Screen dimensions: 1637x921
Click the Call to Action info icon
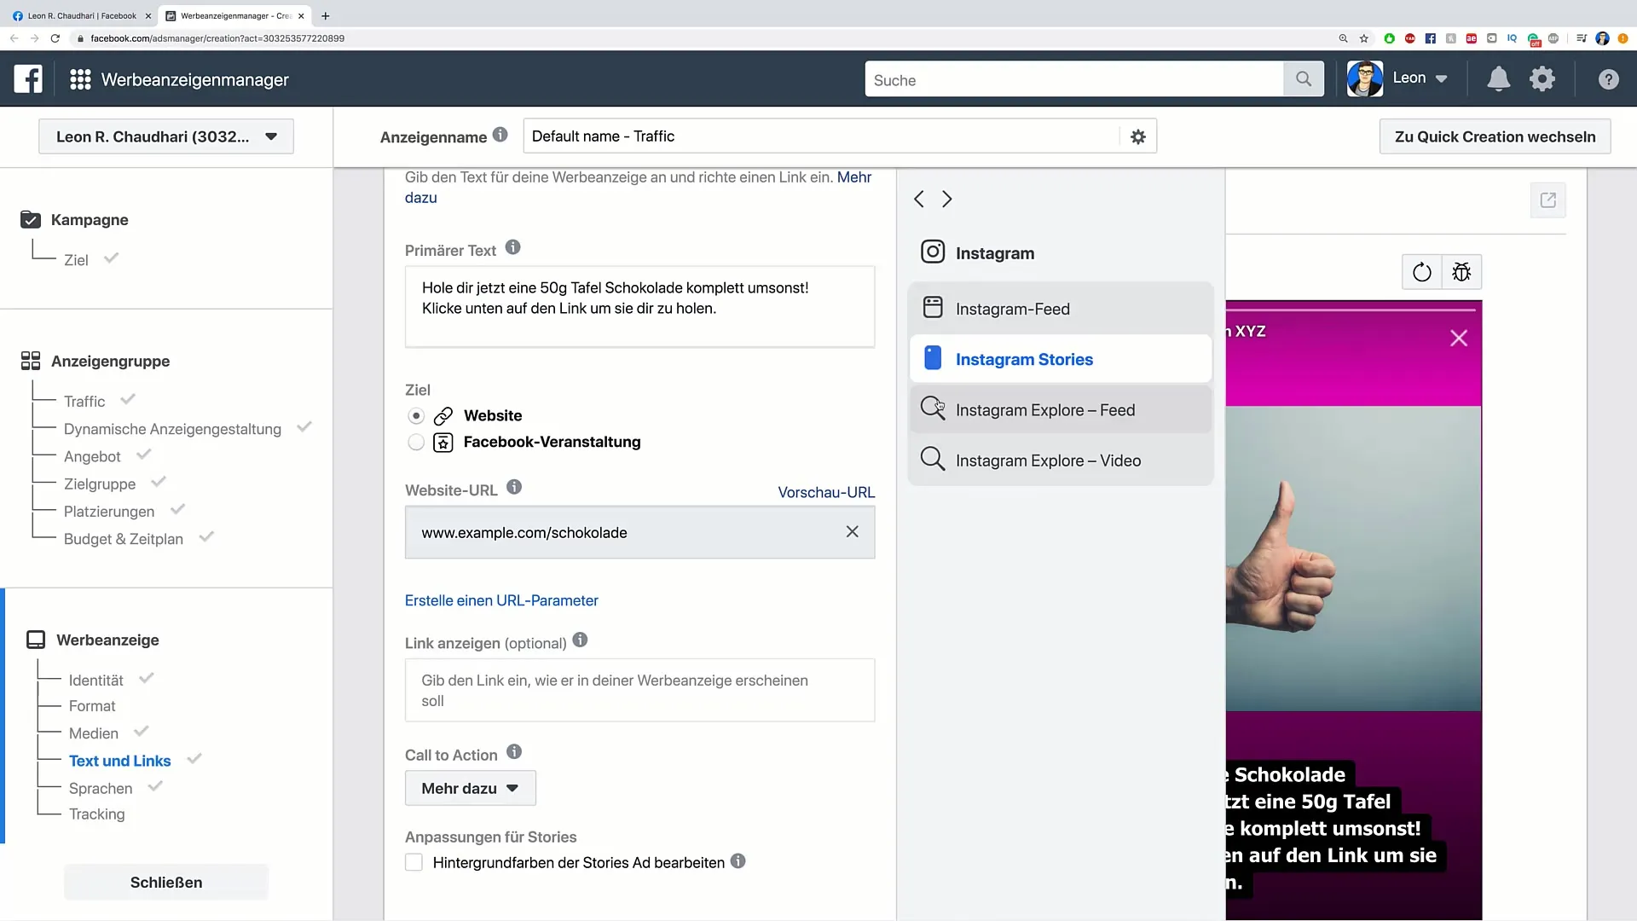(514, 751)
